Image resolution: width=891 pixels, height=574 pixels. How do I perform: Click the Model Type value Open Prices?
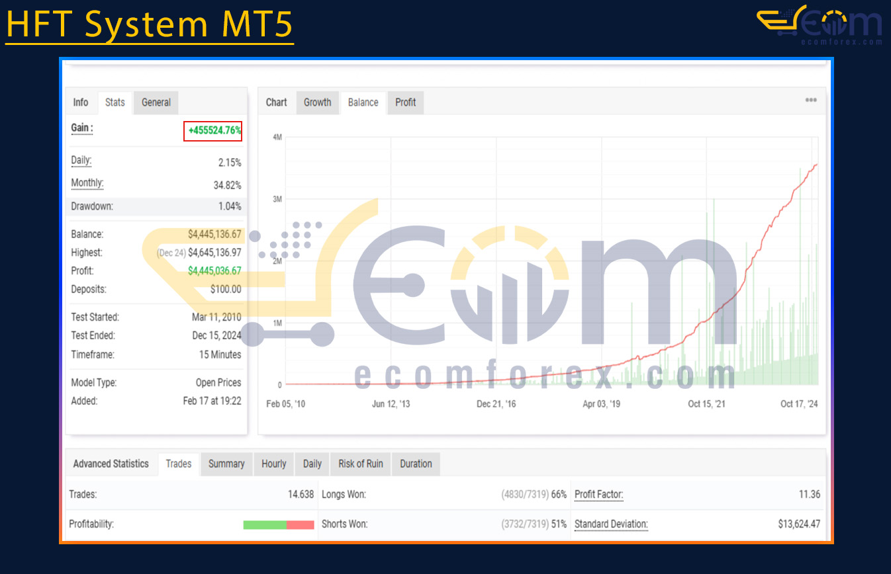(x=218, y=383)
